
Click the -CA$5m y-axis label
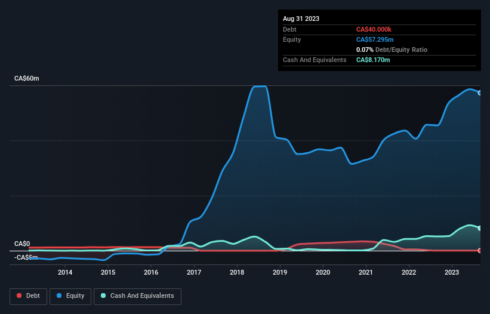pyautogui.click(x=26, y=257)
